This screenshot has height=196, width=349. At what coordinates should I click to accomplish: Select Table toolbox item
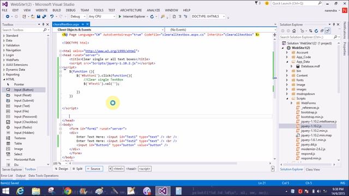pyautogui.click(x=18, y=143)
